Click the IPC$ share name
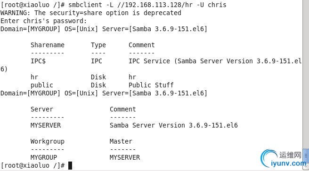The image size is (309, 171). point(38,61)
